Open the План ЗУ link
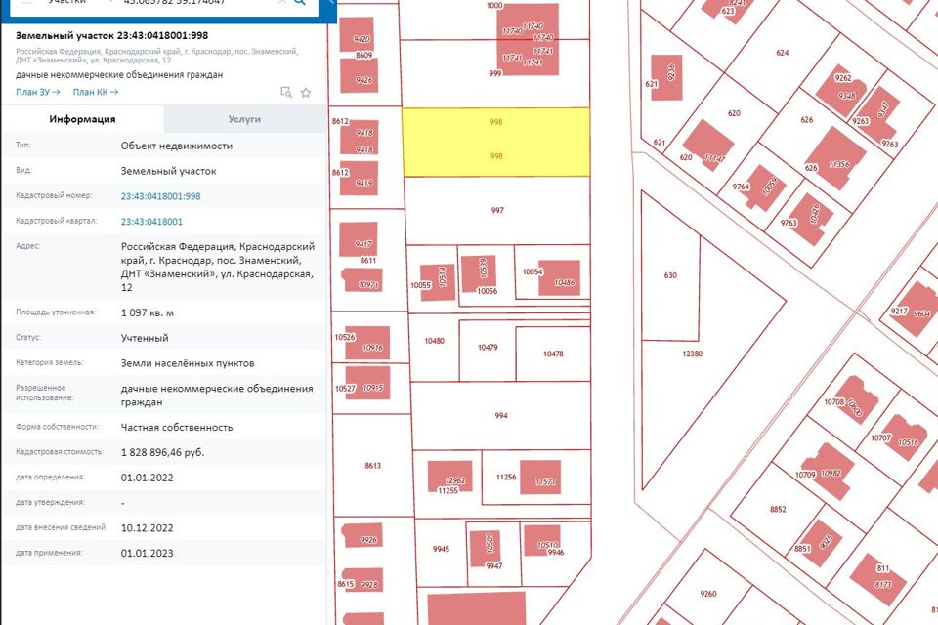938x625 pixels. coord(37,92)
